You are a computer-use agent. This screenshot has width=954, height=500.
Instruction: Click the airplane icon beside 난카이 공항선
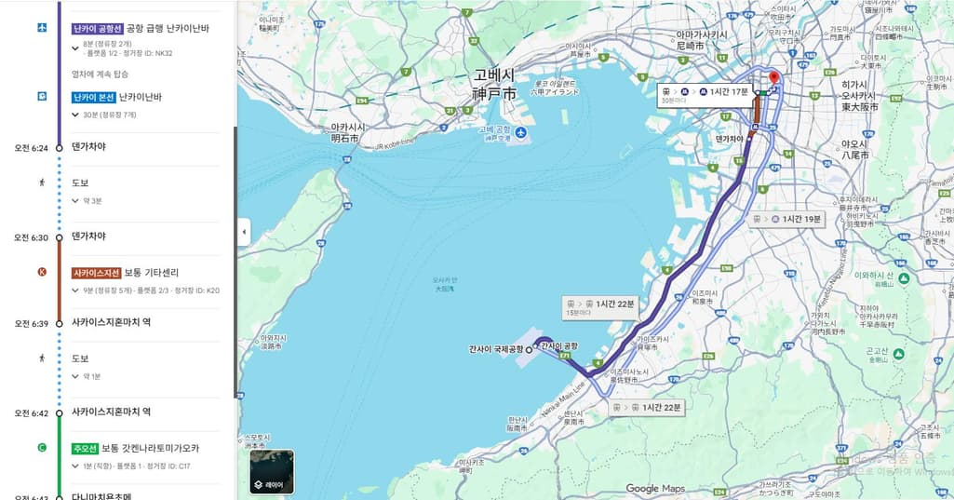42,27
